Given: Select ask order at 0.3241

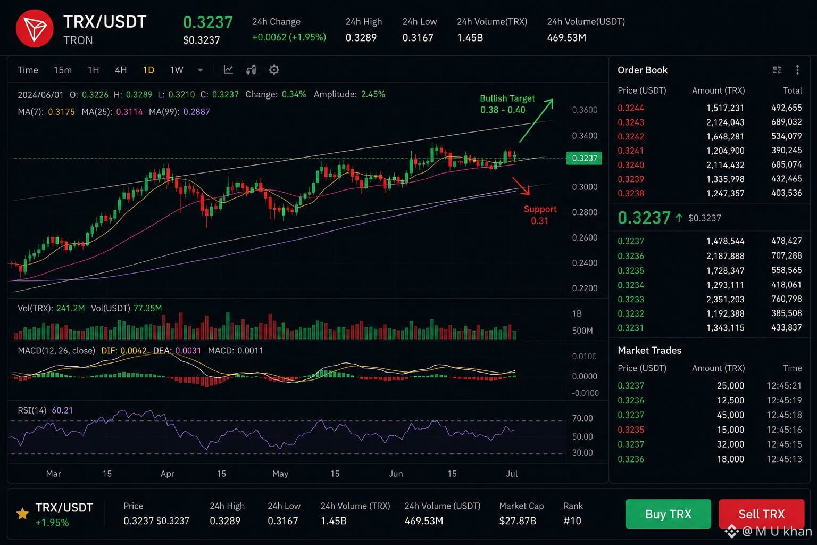Looking at the screenshot, I should pyautogui.click(x=710, y=151).
